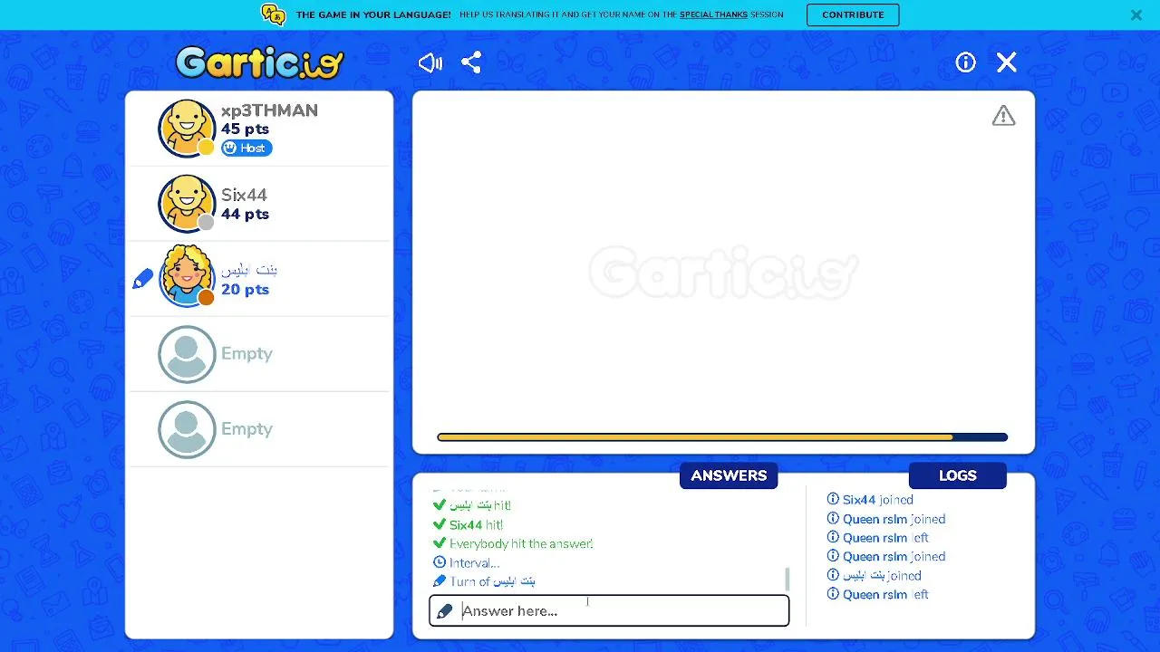Image resolution: width=1160 pixels, height=652 pixels.
Task: Click the translation language icon in banner
Action: (x=273, y=14)
